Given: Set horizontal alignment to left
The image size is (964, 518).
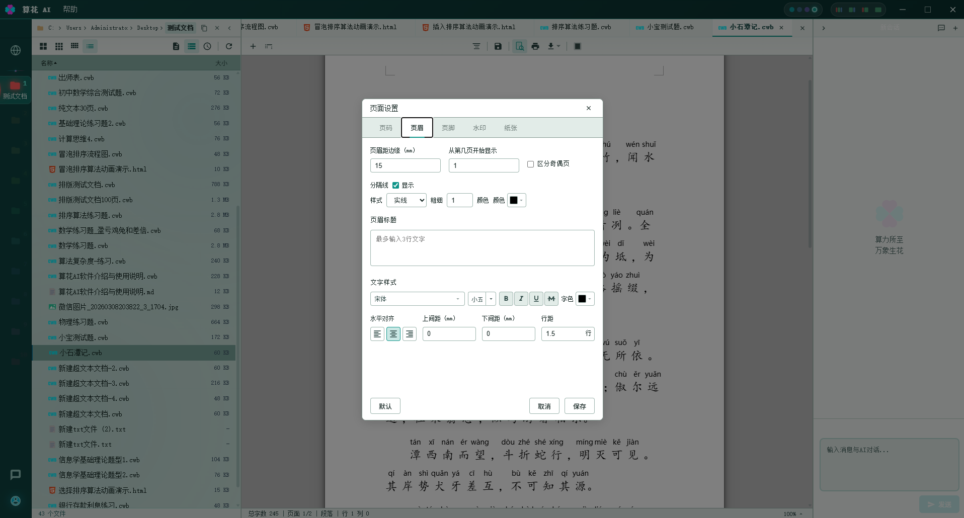Looking at the screenshot, I should (377, 334).
